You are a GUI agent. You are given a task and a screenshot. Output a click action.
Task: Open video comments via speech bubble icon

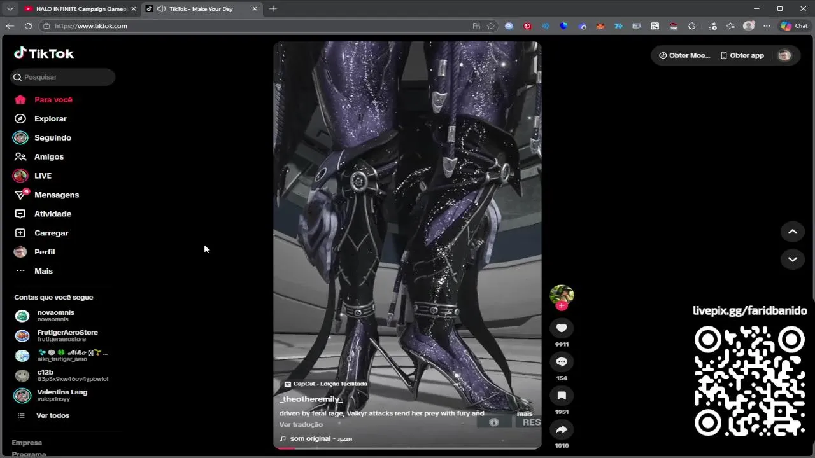click(562, 361)
